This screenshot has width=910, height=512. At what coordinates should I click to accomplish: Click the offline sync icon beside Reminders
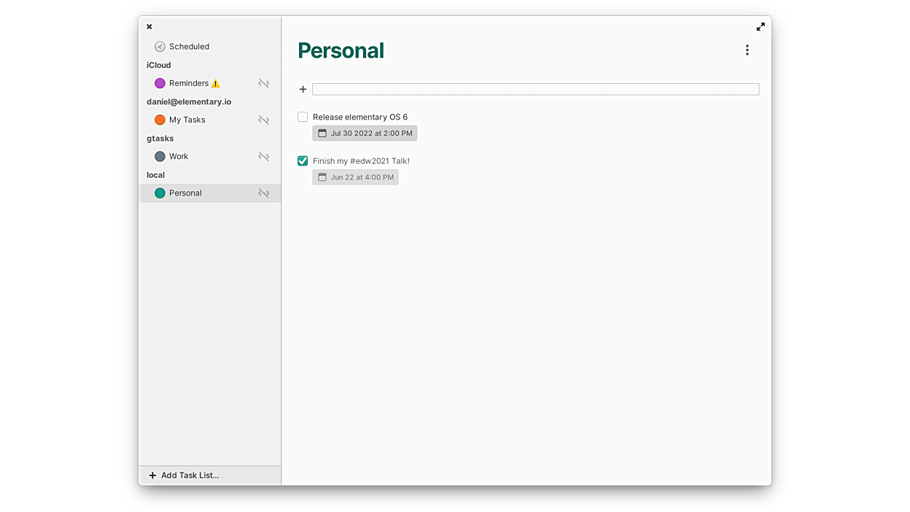(x=264, y=83)
